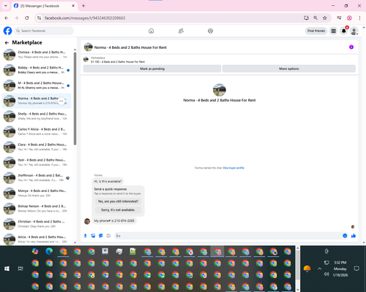Image resolution: width=366 pixels, height=292 pixels.
Task: Click the install app icon in address bar
Action: pyautogui.click(x=306, y=18)
